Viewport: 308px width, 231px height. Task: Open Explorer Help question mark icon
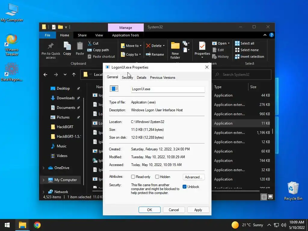click(272, 35)
